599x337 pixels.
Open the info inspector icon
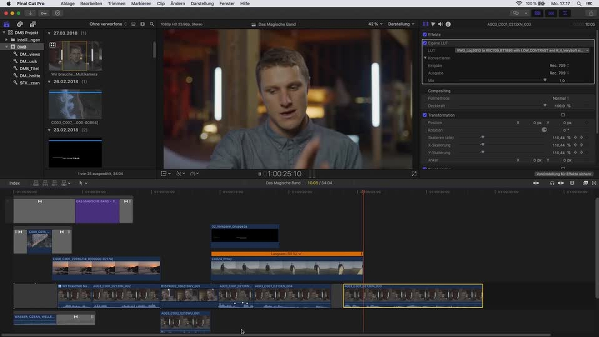(448, 24)
